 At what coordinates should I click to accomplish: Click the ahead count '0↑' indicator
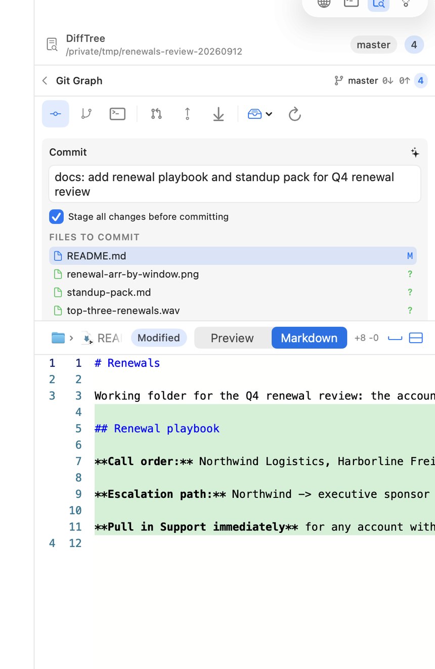(405, 80)
